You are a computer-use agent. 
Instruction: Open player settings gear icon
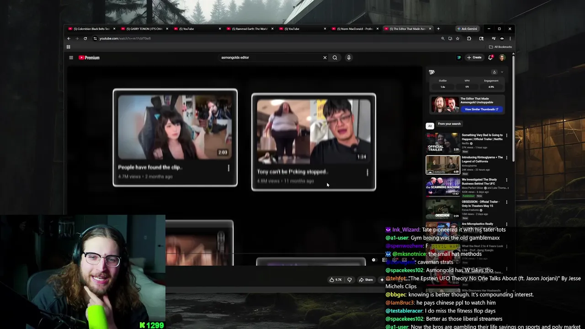(395, 260)
